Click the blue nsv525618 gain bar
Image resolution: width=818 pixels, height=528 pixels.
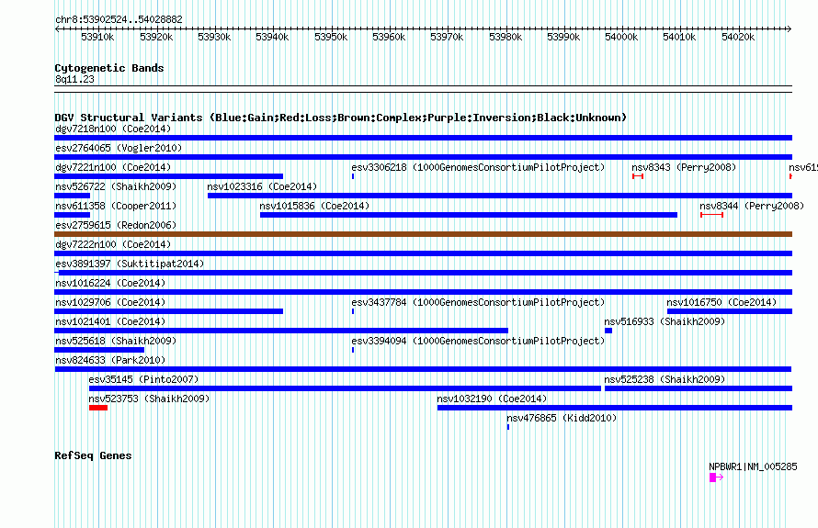click(x=99, y=350)
